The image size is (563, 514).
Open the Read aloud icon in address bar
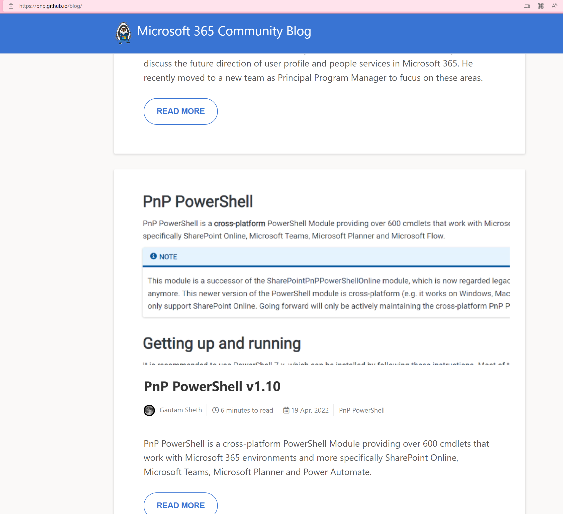click(x=554, y=6)
